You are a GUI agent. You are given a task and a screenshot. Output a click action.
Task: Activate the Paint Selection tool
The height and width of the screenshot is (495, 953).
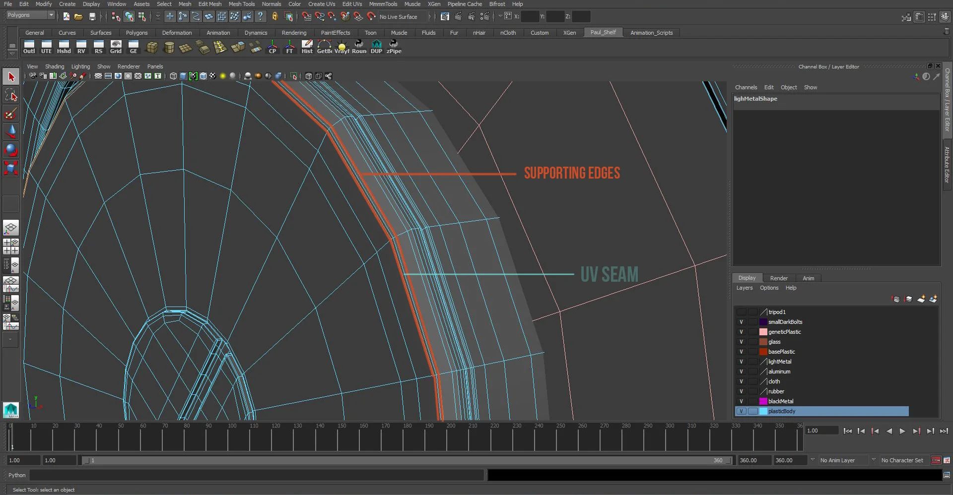tap(11, 114)
